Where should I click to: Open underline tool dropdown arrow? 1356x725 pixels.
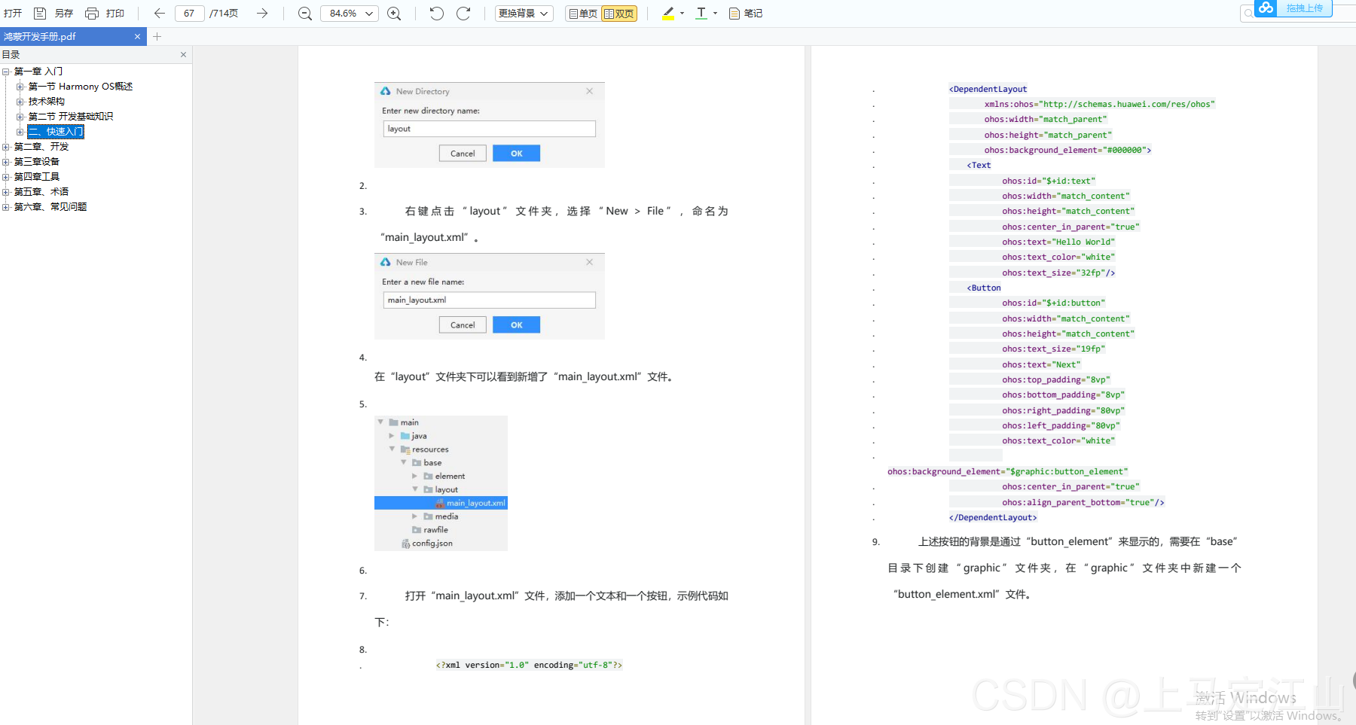click(715, 13)
